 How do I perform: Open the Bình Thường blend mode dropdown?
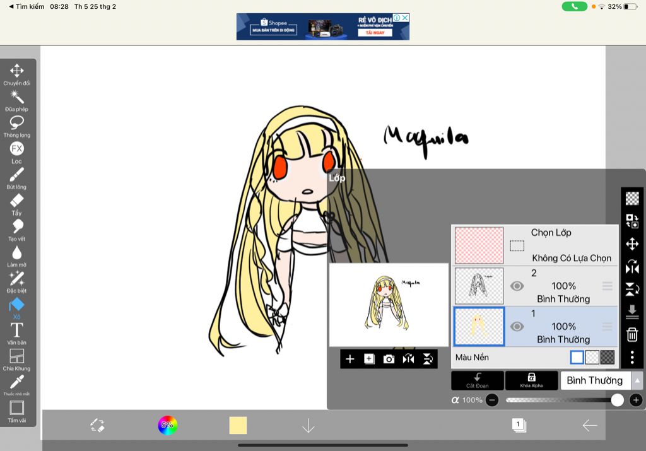click(x=596, y=380)
